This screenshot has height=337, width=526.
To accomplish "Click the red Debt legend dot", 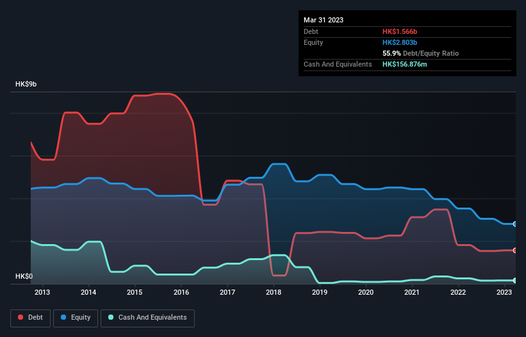I will pos(21,317).
